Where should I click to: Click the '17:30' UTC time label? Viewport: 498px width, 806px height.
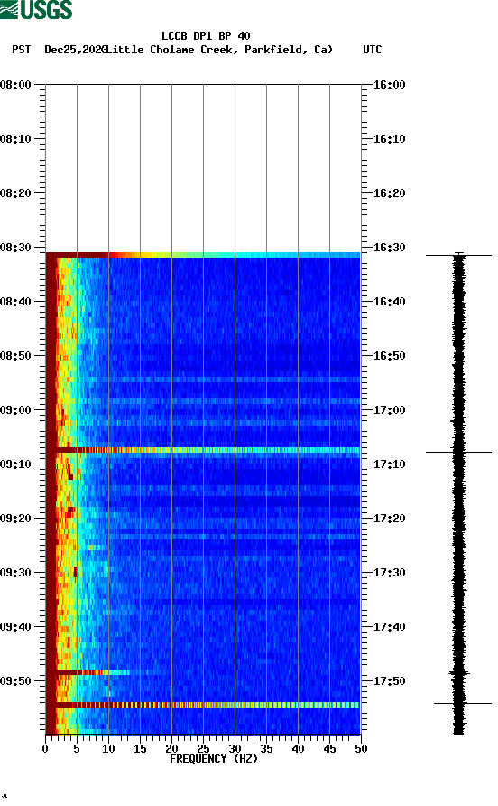389,573
